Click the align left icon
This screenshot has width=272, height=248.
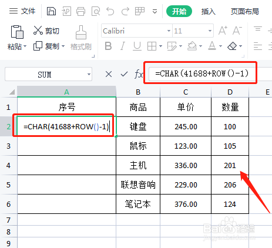(258, 46)
